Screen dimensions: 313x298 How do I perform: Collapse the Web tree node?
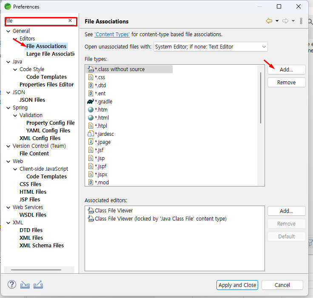click(x=9, y=161)
